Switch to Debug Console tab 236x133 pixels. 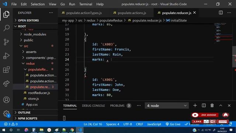[x=93, y=106]
